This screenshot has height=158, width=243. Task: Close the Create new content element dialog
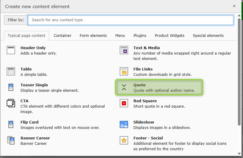tap(234, 6)
